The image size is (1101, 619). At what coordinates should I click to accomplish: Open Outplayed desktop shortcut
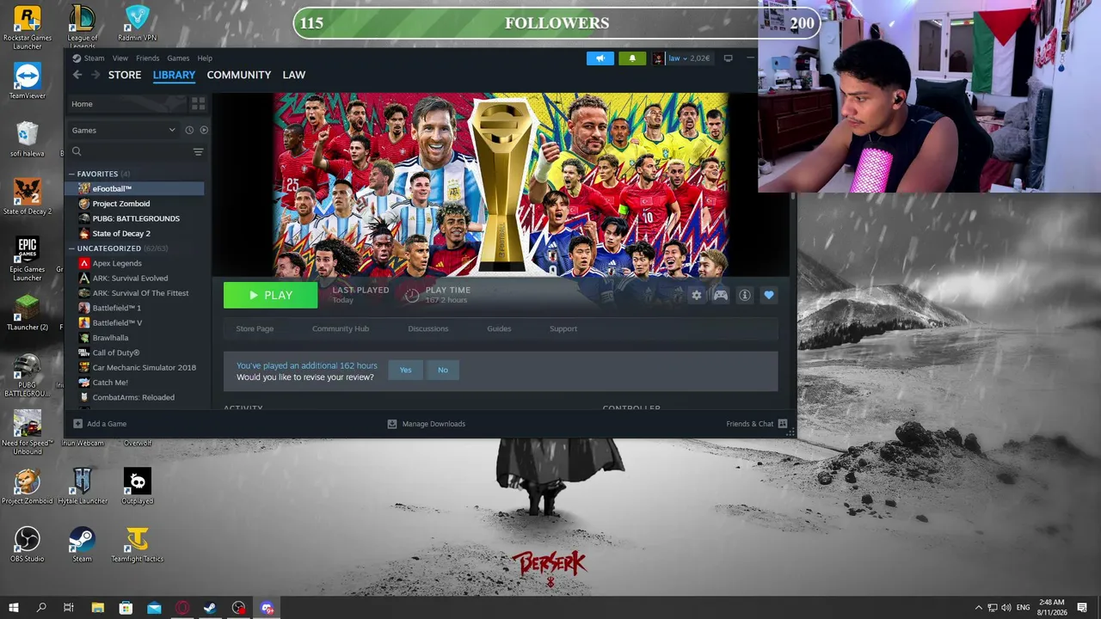click(138, 487)
